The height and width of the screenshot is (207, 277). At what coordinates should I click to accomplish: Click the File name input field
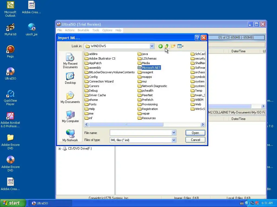pos(141,133)
